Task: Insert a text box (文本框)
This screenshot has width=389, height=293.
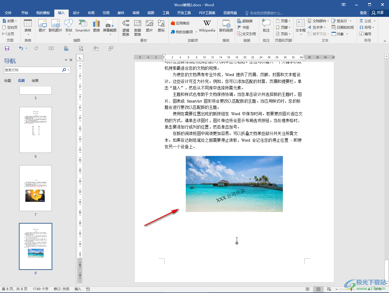Action: coord(301,27)
